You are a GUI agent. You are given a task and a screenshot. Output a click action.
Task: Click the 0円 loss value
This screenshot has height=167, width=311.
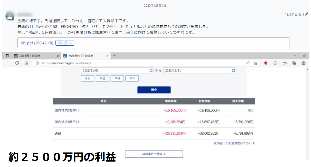point(251,110)
